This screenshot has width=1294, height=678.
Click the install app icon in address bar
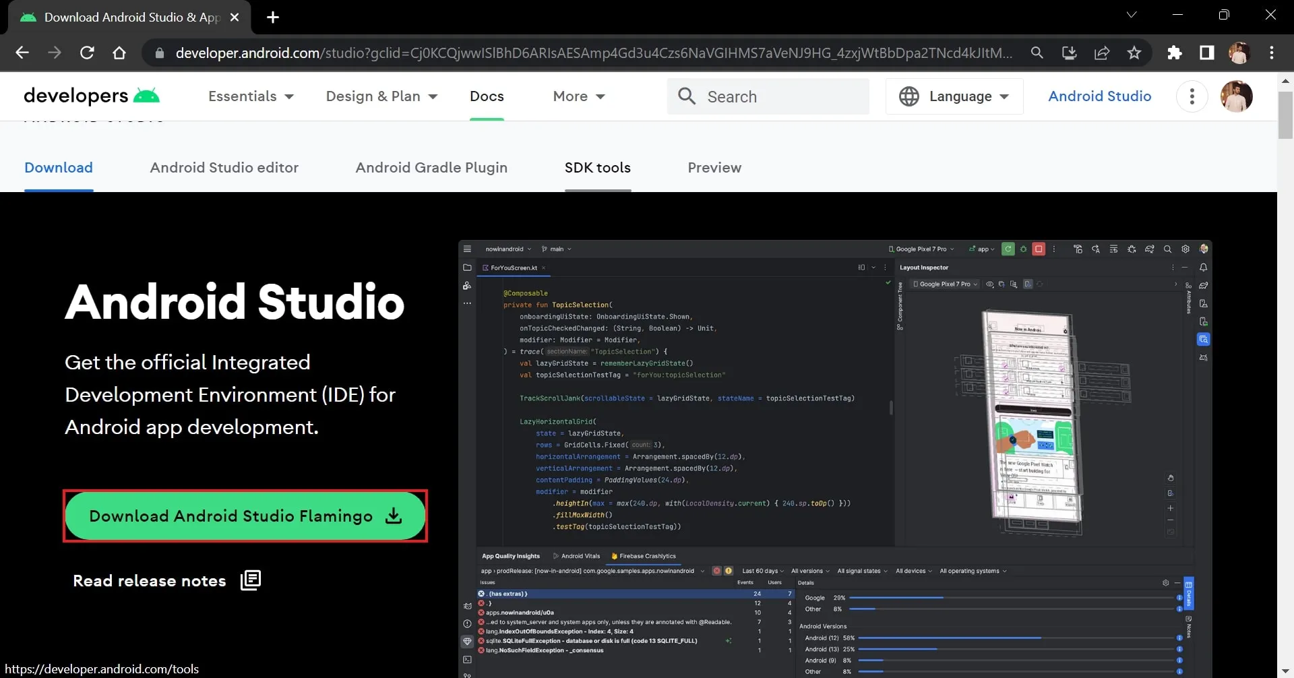tap(1070, 53)
